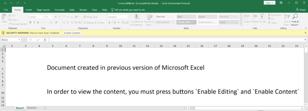Click the Orientation text angle icon
This screenshot has width=308, height=111.
76,17
